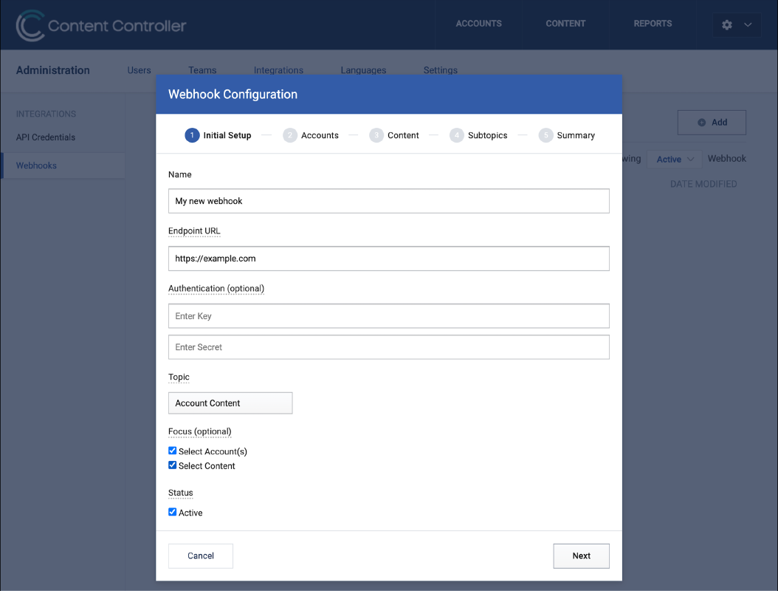Open the REPORTS top navigation item
Viewport: 778px width, 591px height.
pyautogui.click(x=653, y=24)
